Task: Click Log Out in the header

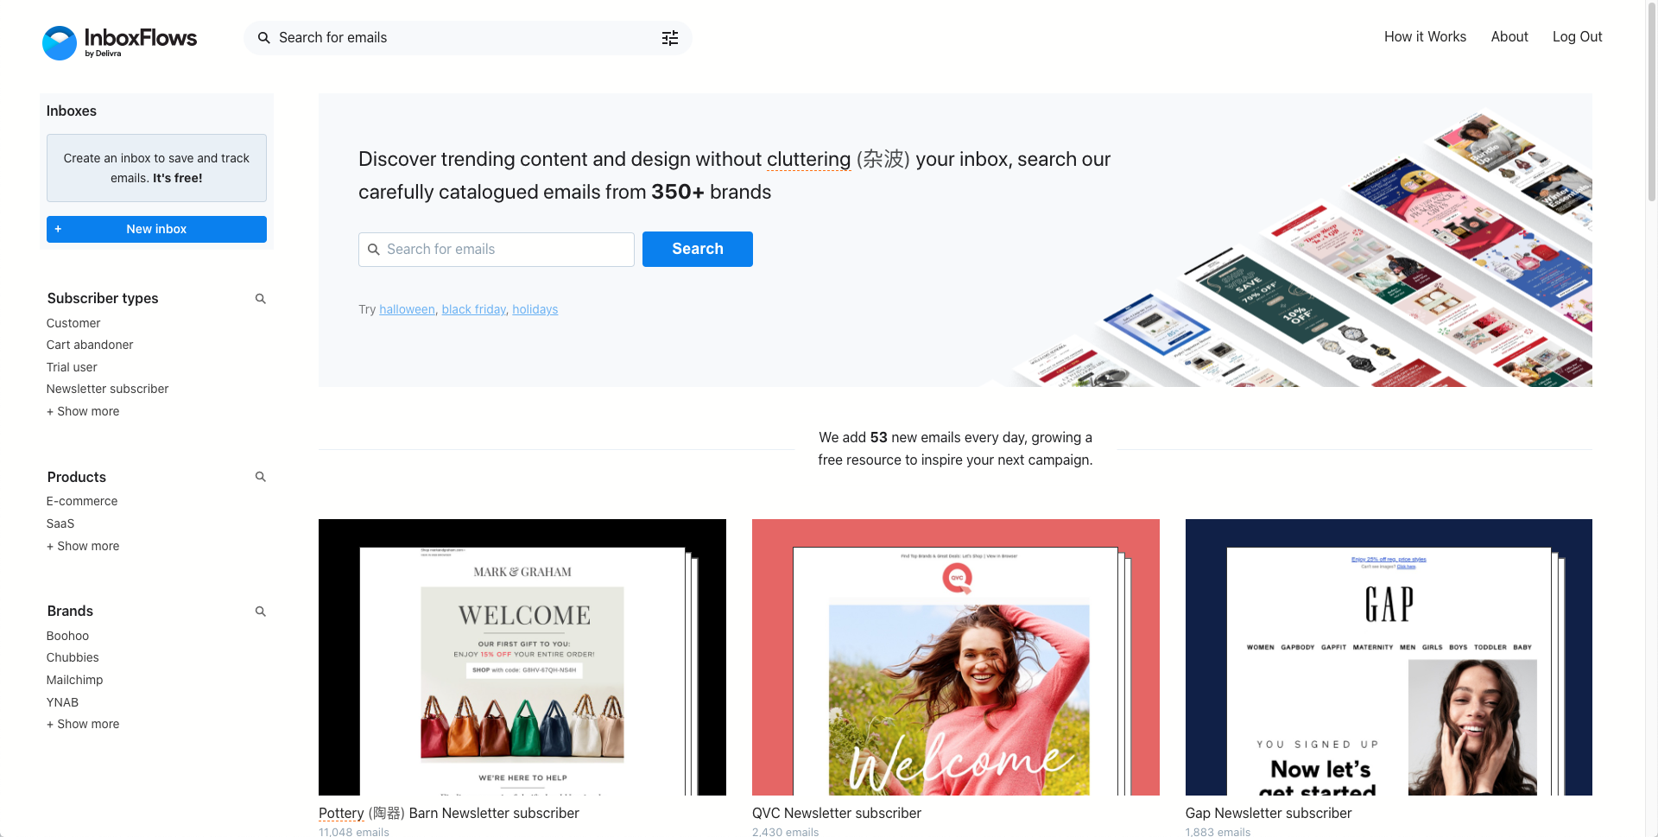Action: (x=1577, y=36)
